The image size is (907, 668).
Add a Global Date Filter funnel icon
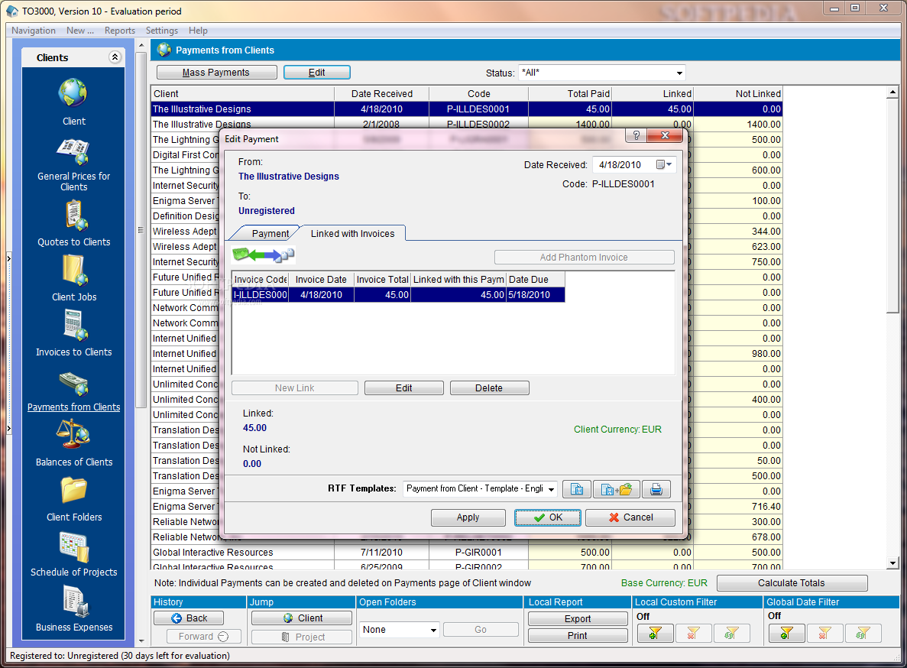(787, 634)
